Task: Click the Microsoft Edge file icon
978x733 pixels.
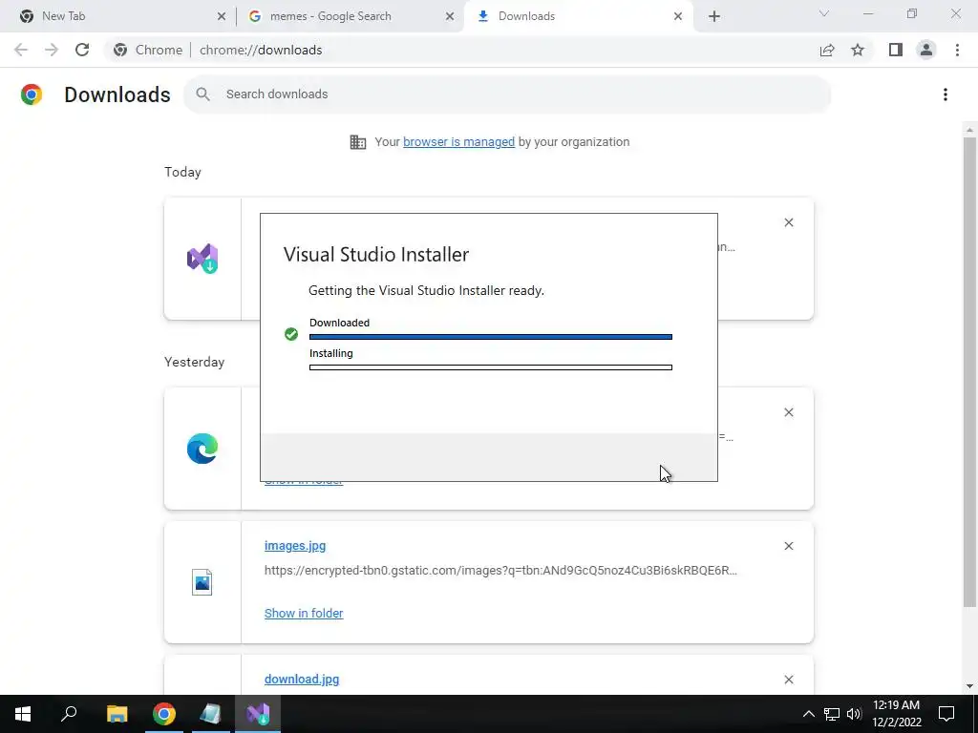Action: (x=202, y=449)
